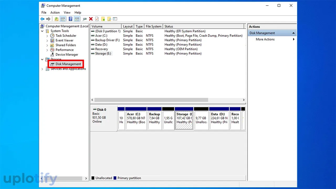Sort by the File System column header
This screenshot has height=189, width=336.
pyautogui.click(x=154, y=26)
